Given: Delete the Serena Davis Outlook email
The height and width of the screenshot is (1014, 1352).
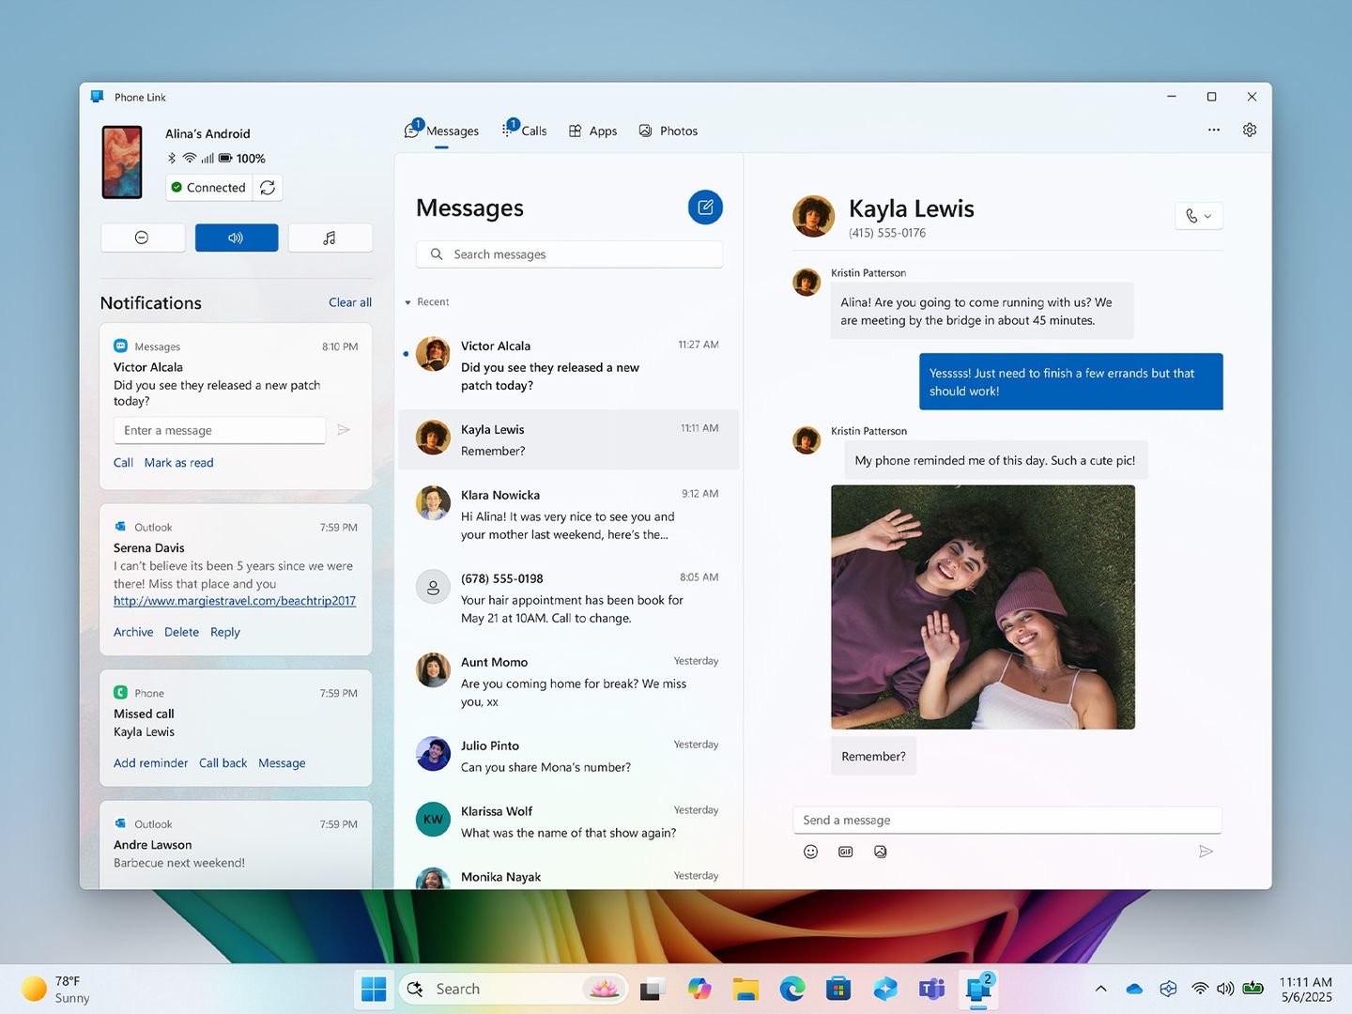Looking at the screenshot, I should 181,632.
